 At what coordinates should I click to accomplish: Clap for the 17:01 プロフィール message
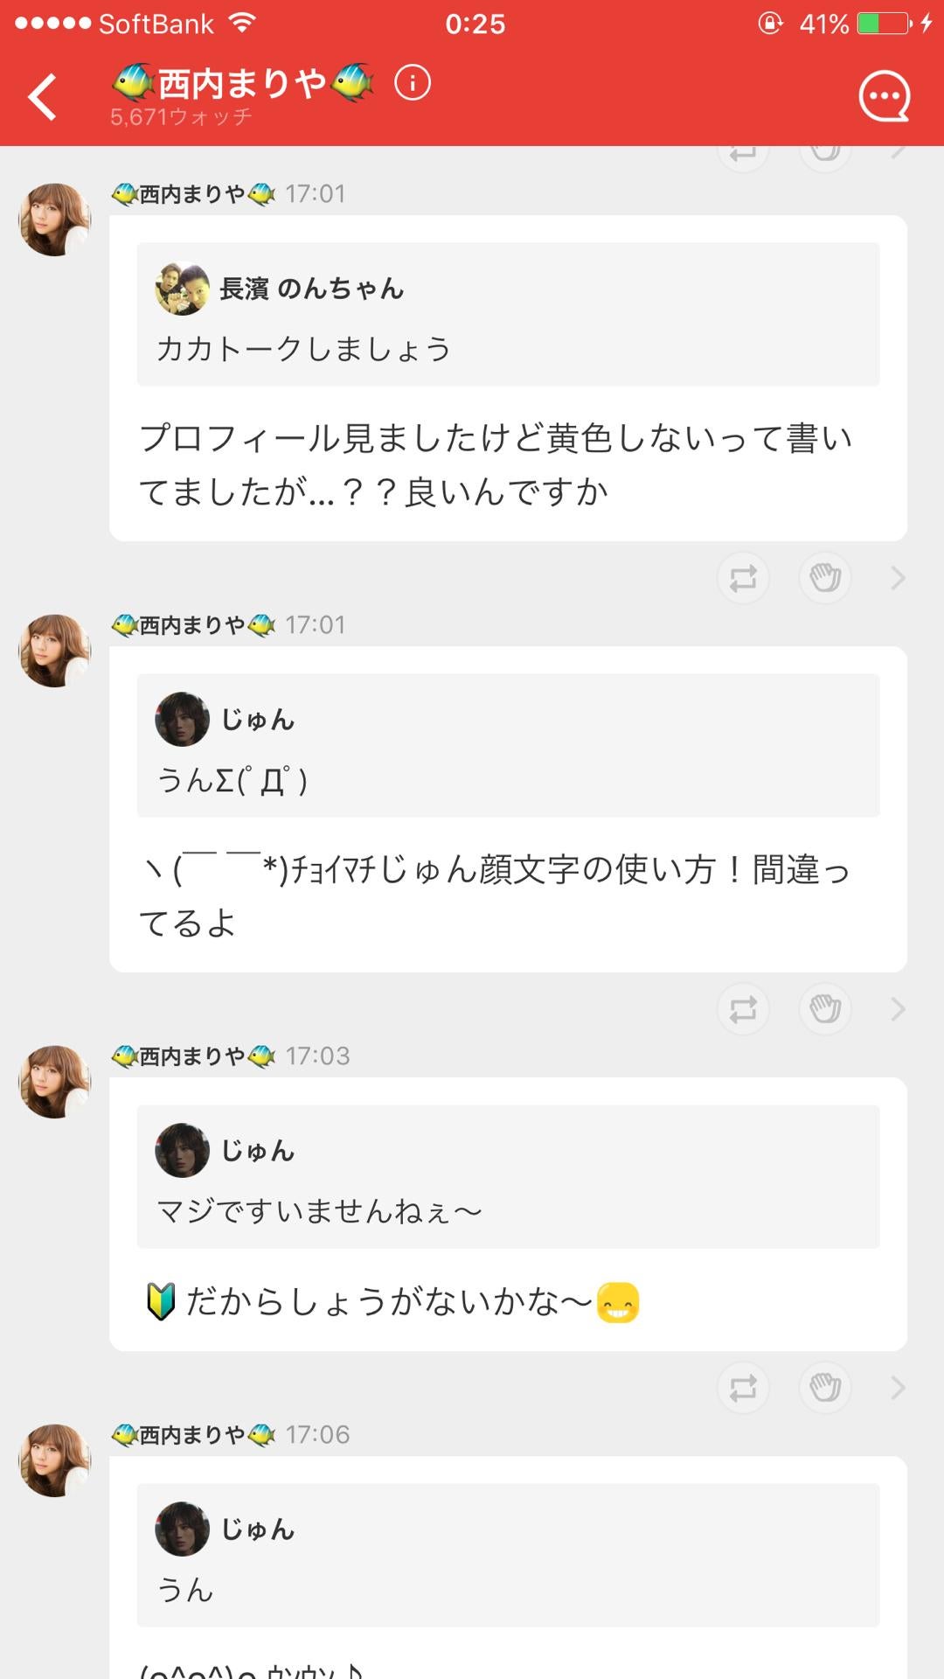824,578
